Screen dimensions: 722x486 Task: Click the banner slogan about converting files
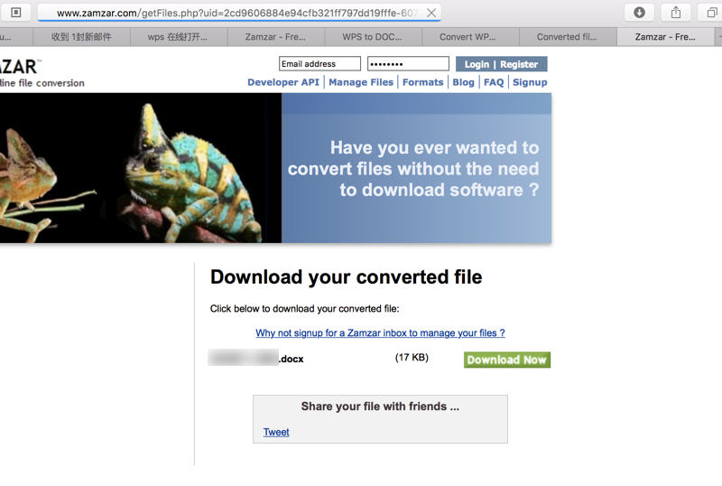click(413, 169)
